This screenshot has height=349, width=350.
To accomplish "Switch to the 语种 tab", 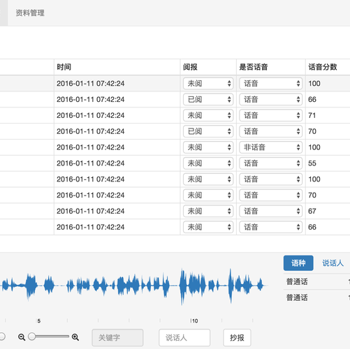I will pos(298,263).
